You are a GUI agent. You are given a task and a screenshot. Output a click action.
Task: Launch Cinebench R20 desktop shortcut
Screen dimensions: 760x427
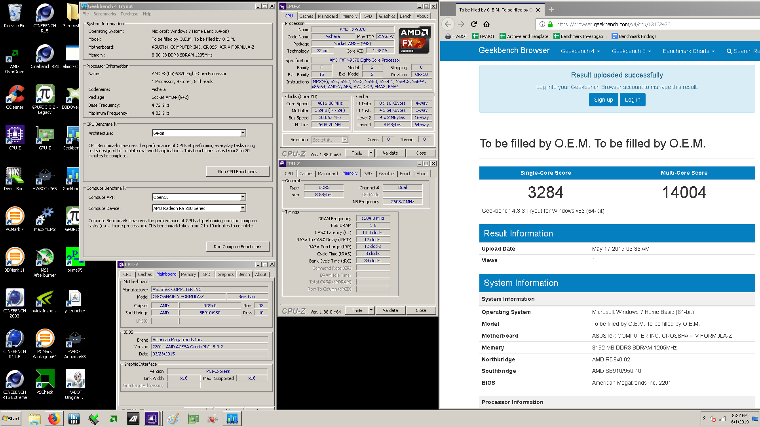click(45, 56)
